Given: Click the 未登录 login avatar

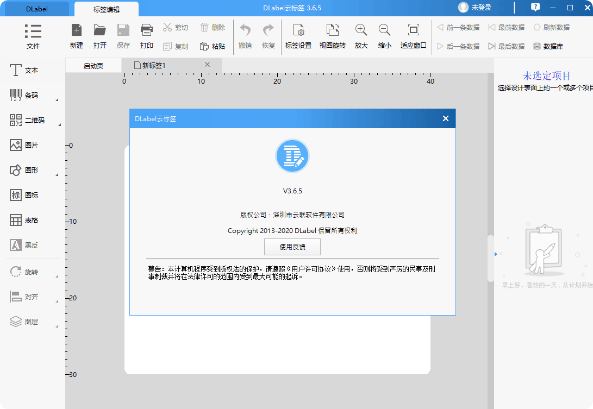Looking at the screenshot, I should pos(463,7).
